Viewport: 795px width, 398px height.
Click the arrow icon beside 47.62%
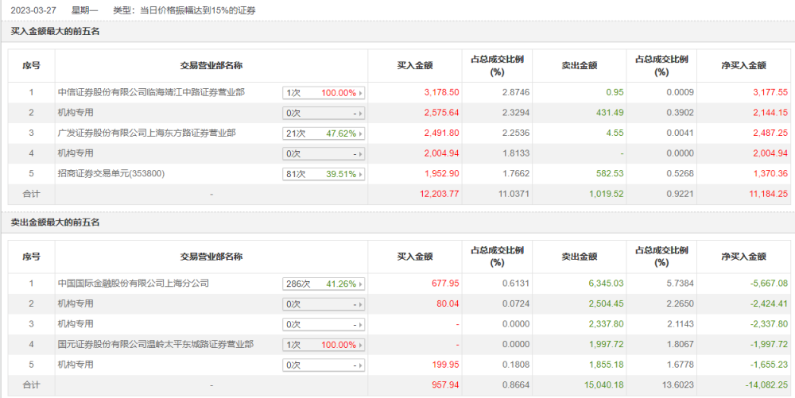point(360,133)
